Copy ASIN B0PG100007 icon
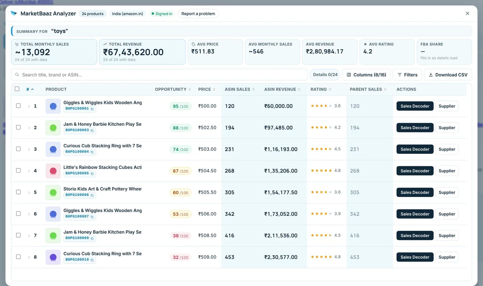Viewport: 483px width, 286px height. (x=92, y=217)
